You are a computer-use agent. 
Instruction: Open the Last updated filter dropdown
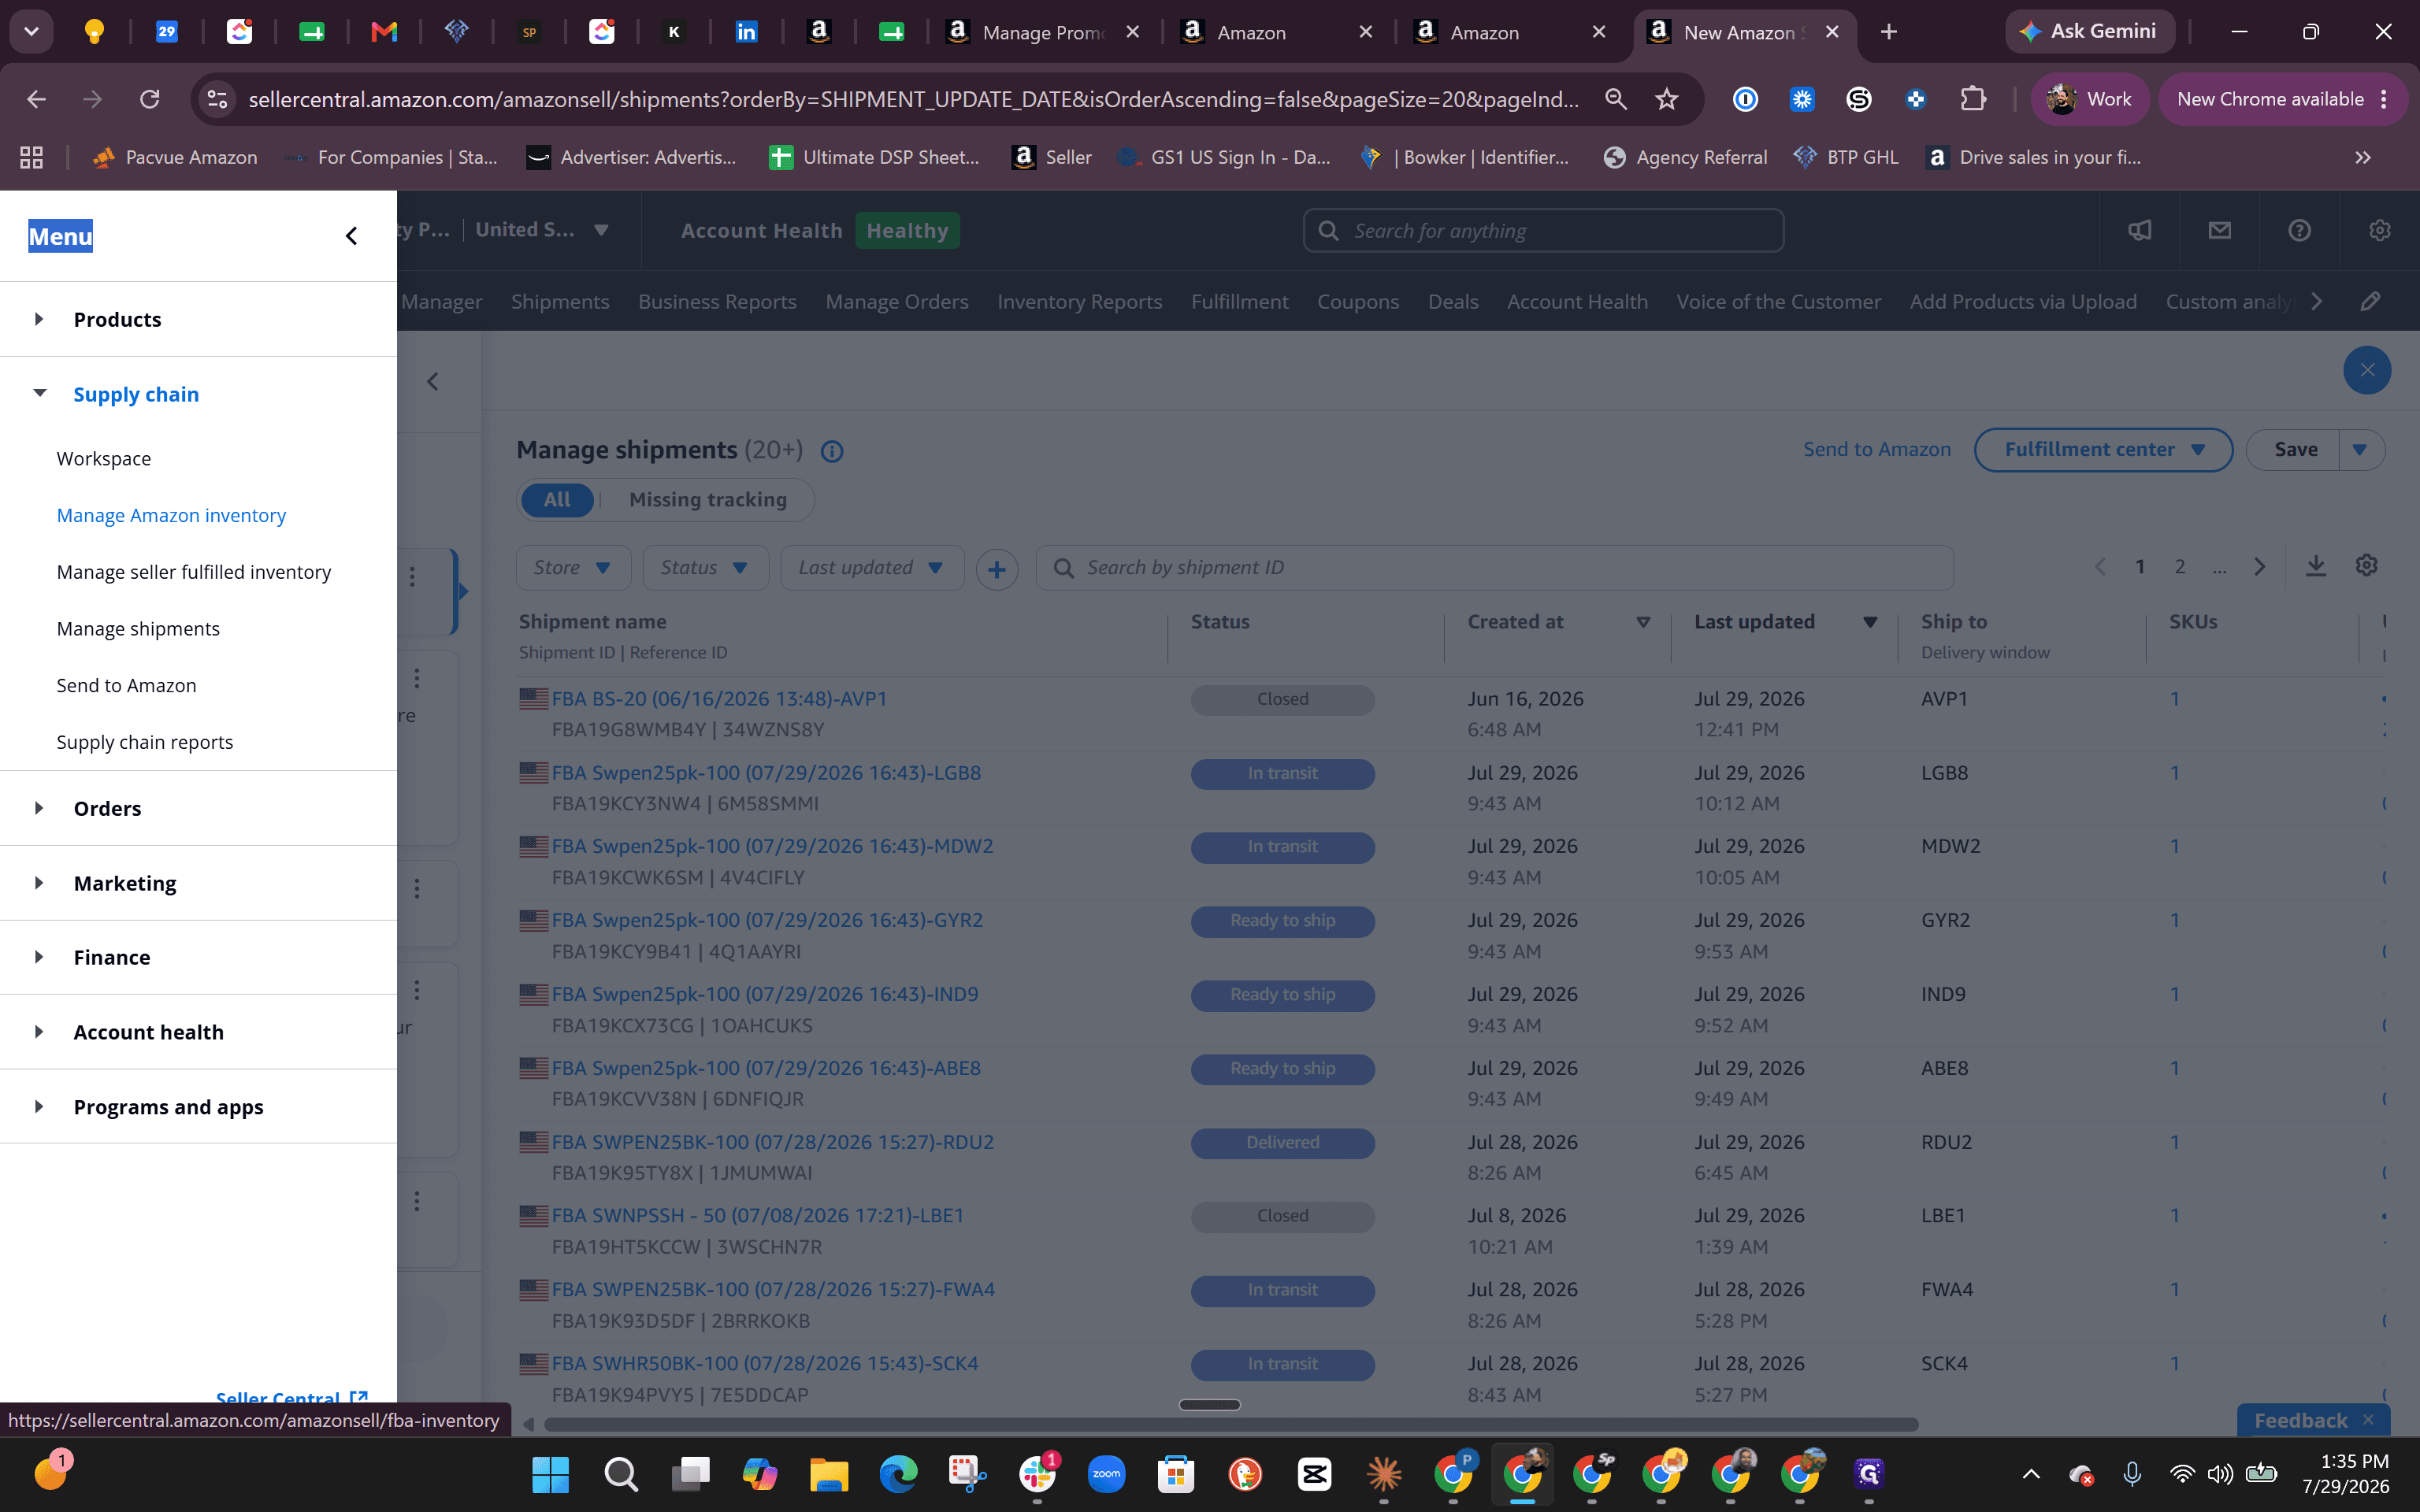coord(872,568)
